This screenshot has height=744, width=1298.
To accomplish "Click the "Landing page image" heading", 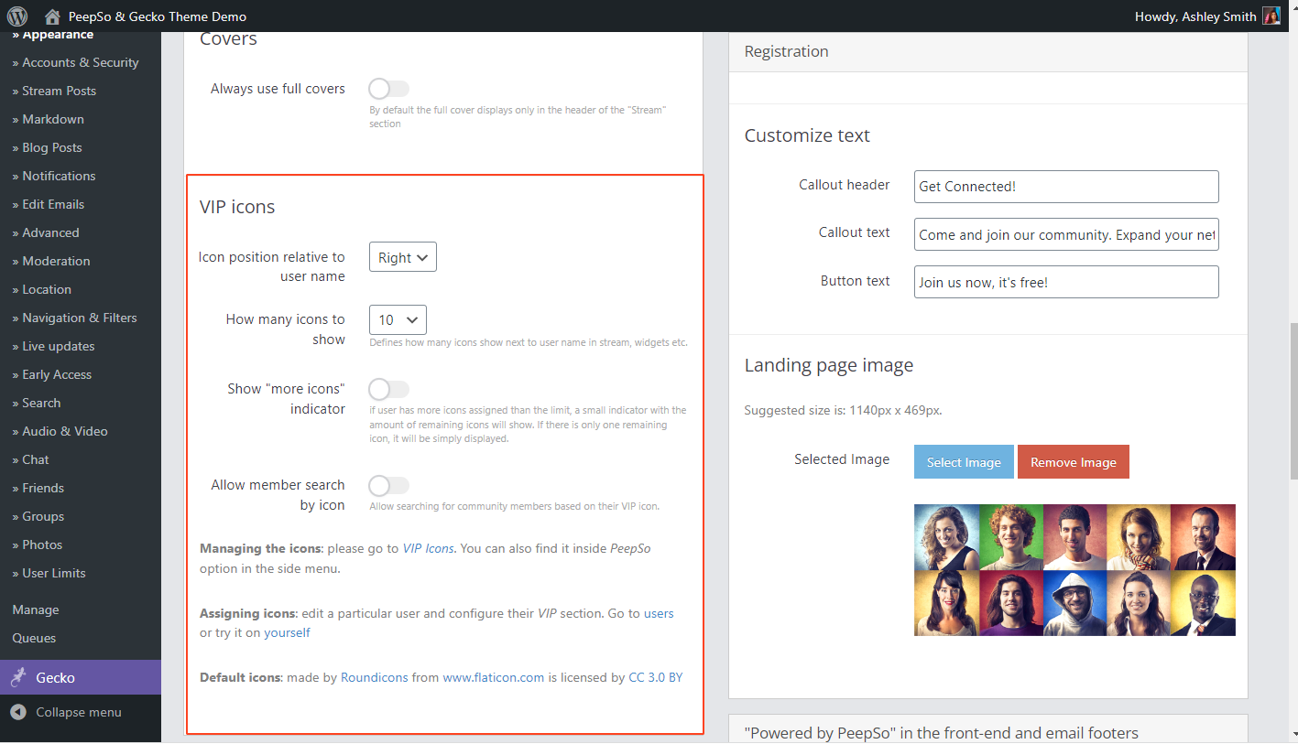I will [x=829, y=365].
